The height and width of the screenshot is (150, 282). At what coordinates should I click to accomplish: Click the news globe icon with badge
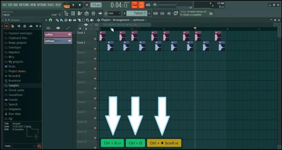tap(211, 13)
